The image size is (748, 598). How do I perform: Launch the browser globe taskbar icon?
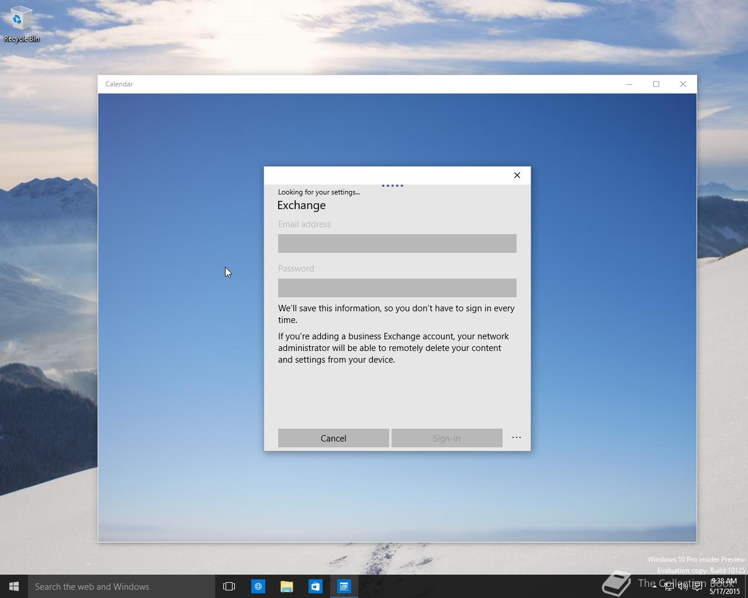258,586
